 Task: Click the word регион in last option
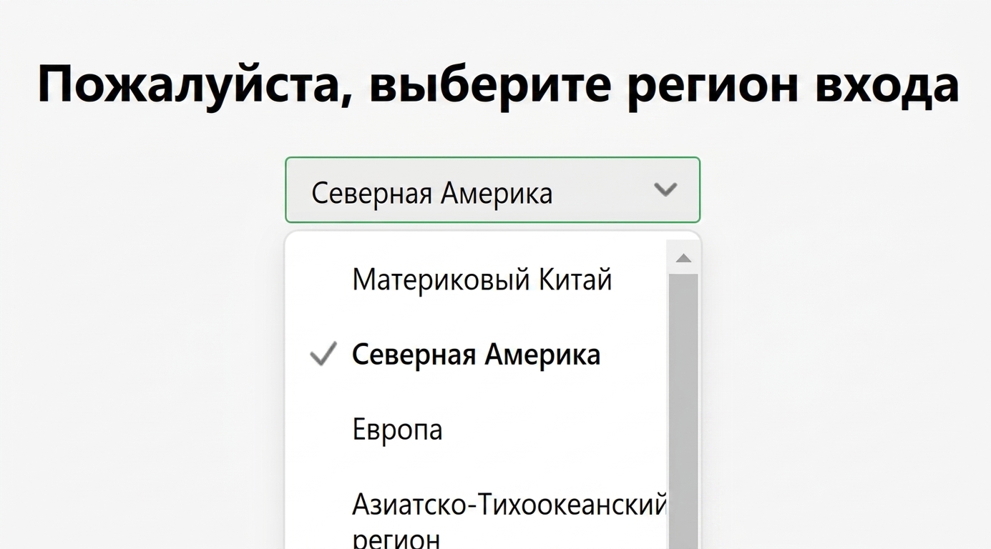[396, 538]
